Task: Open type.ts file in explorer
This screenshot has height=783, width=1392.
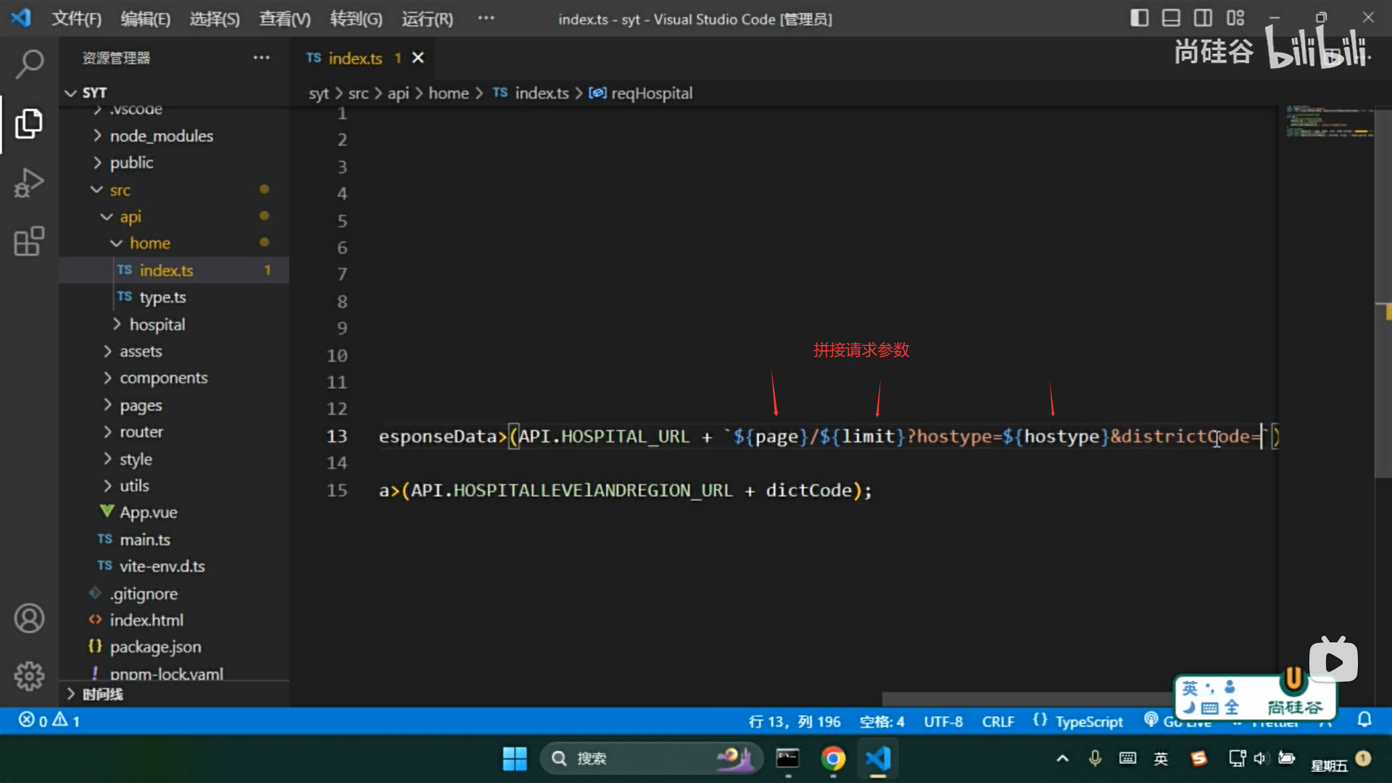Action: click(x=162, y=297)
